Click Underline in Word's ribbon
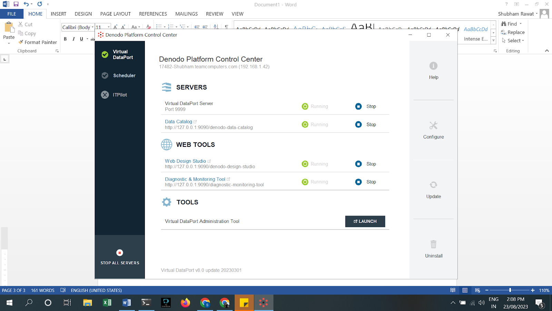The width and height of the screenshot is (552, 311). [x=81, y=39]
